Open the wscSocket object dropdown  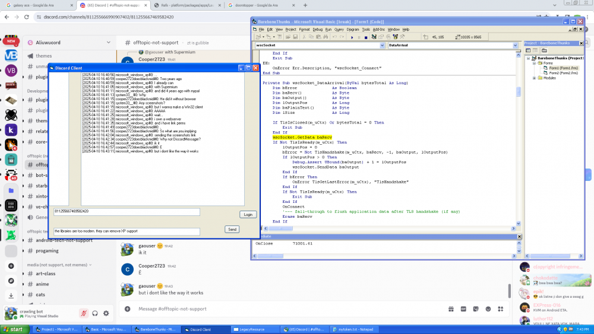382,45
